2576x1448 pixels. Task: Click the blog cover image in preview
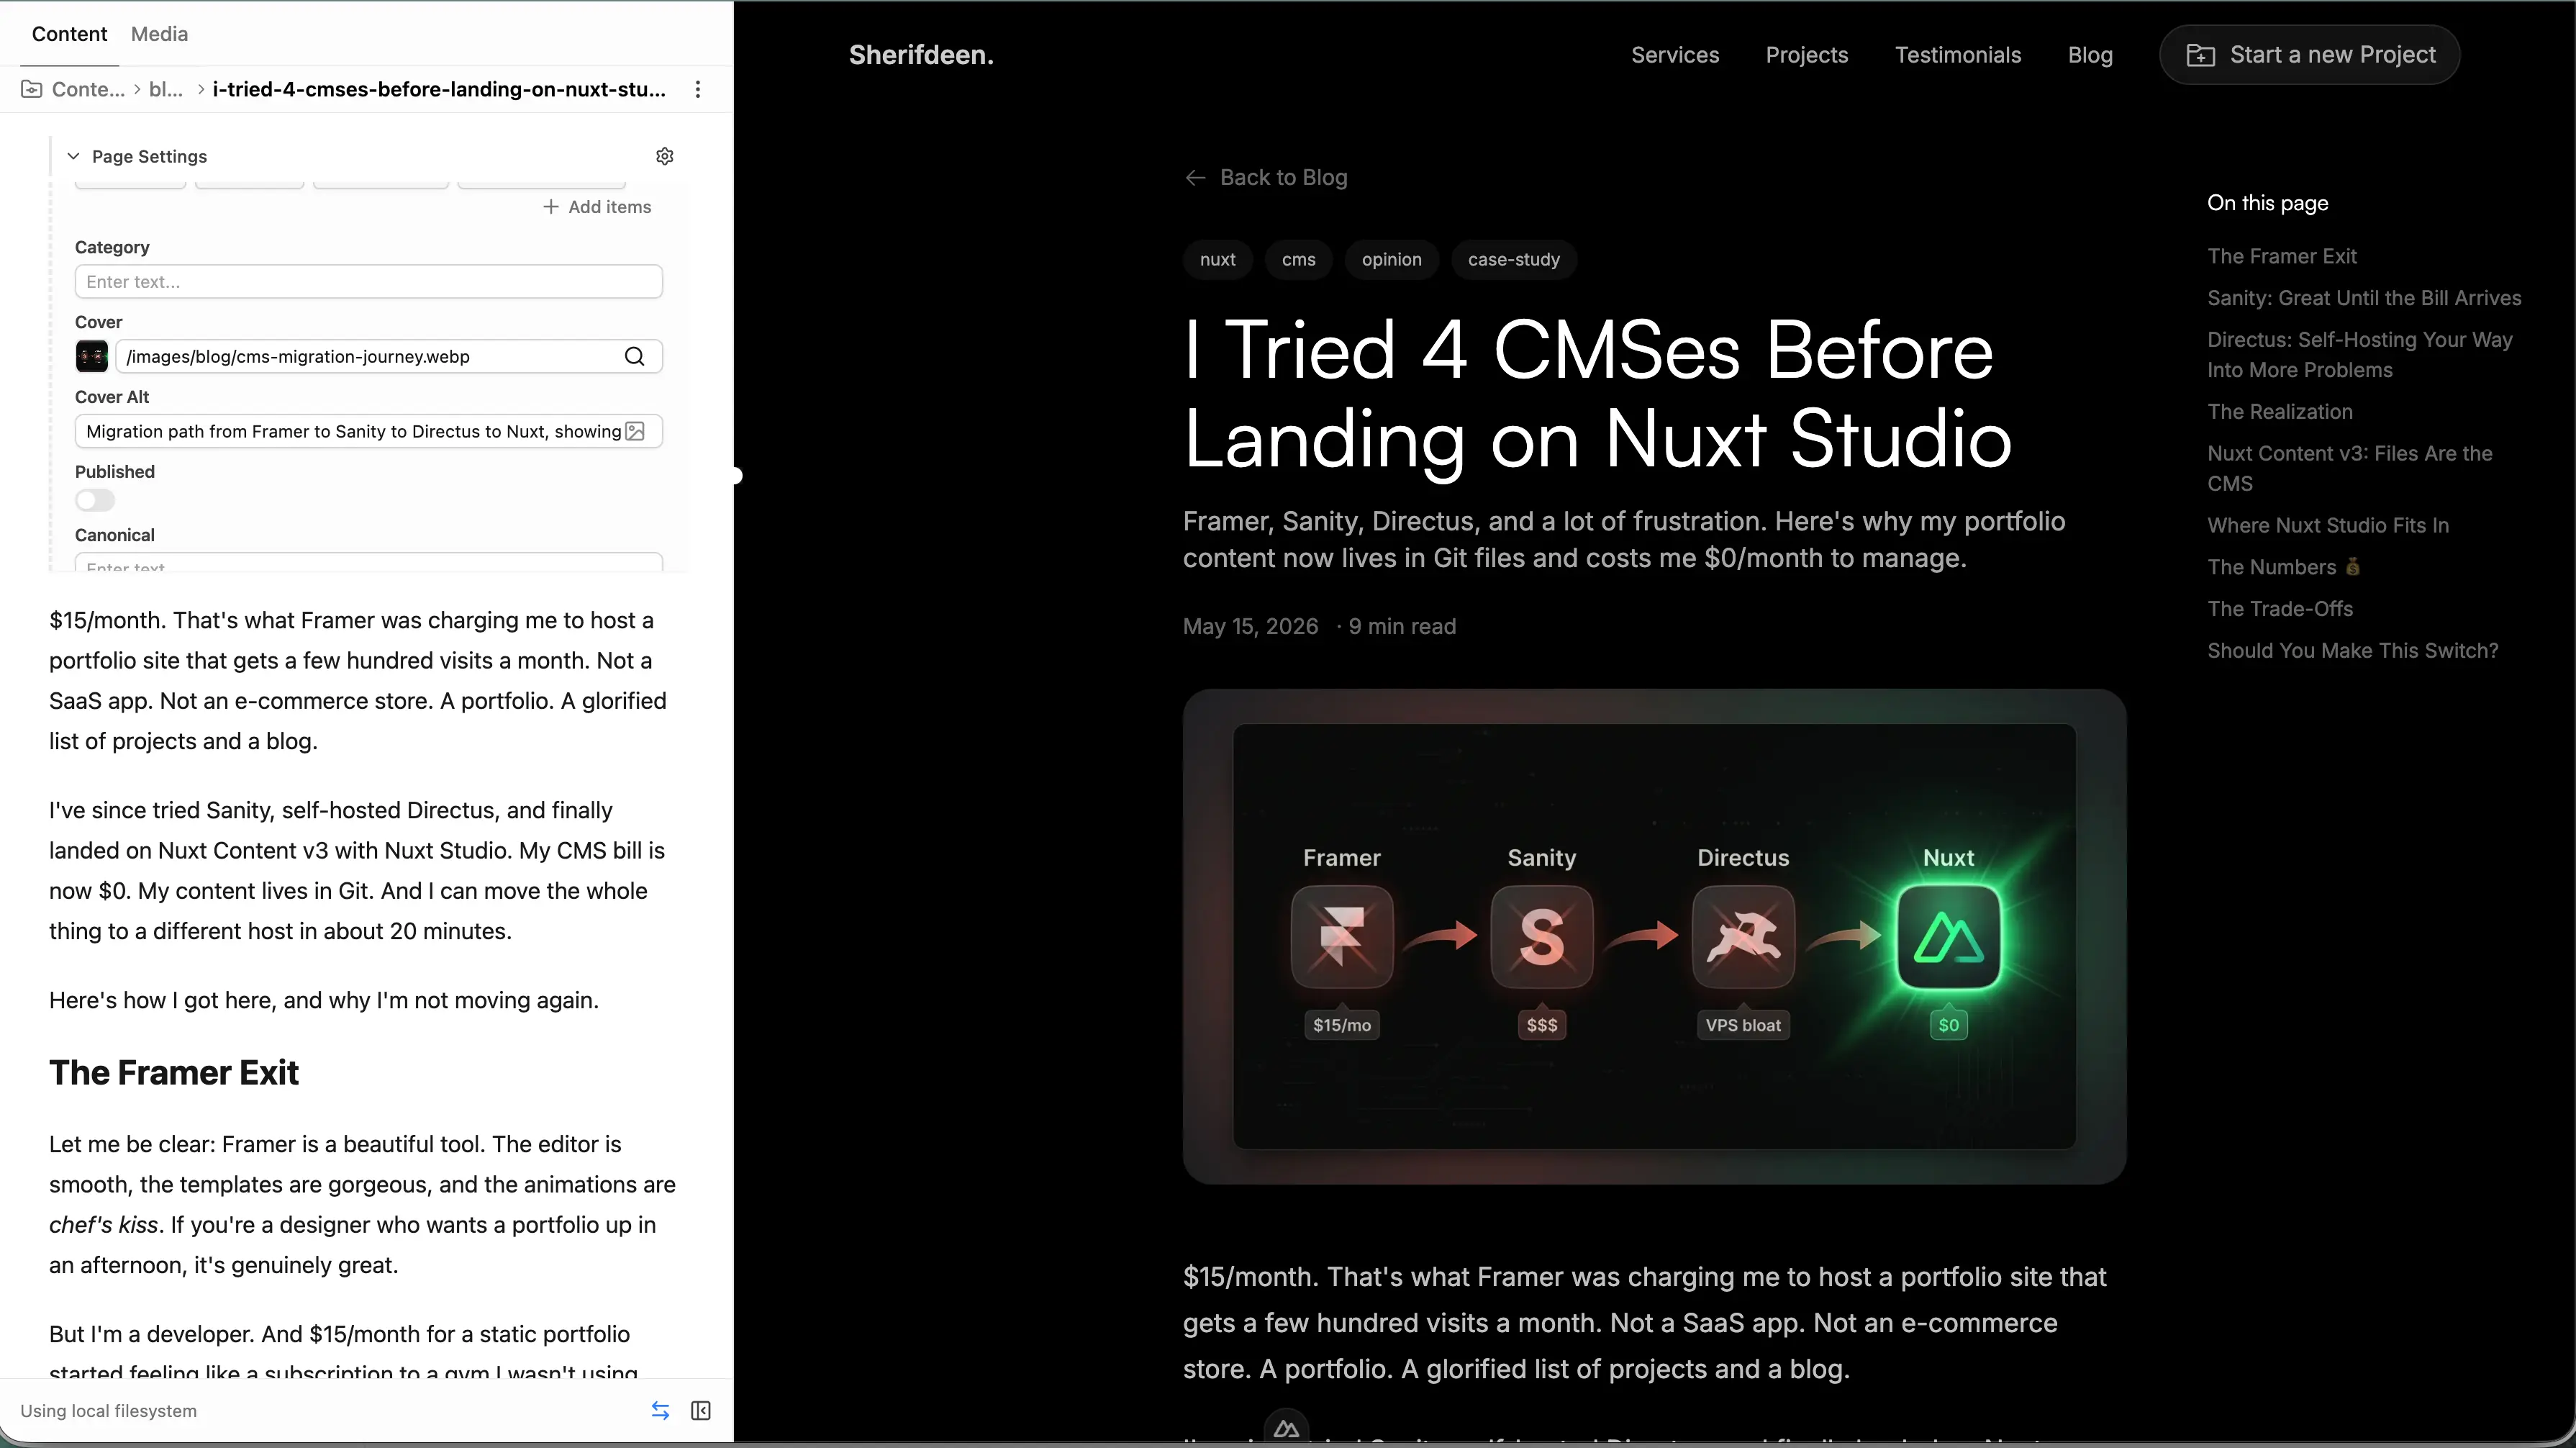coord(1654,936)
